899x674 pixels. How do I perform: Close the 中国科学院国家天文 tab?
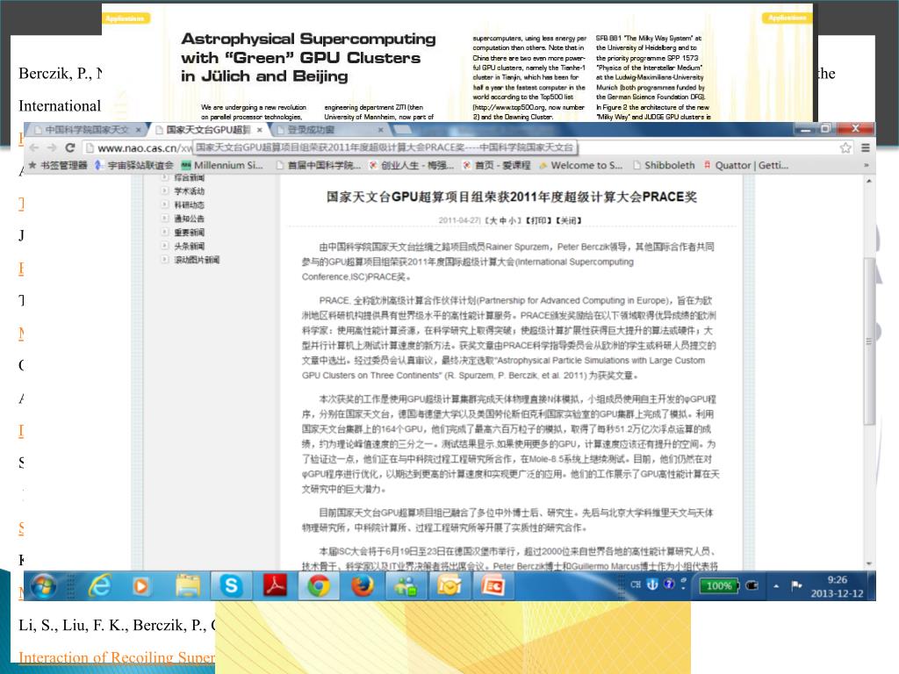(x=138, y=130)
